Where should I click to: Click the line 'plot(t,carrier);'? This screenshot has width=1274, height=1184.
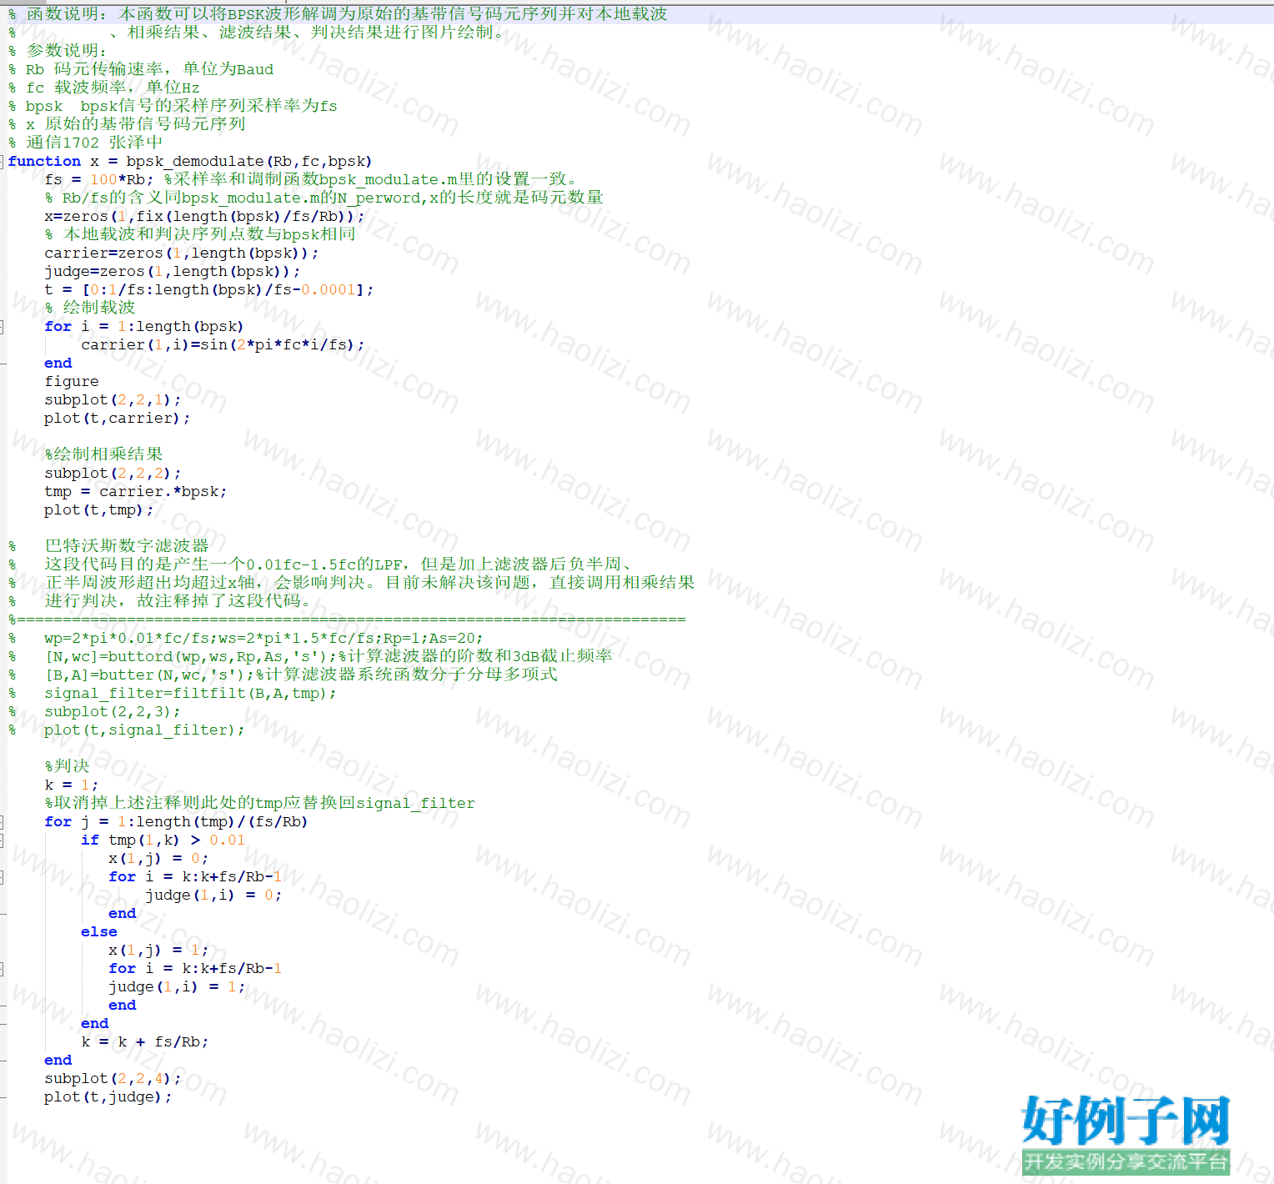[x=117, y=418]
